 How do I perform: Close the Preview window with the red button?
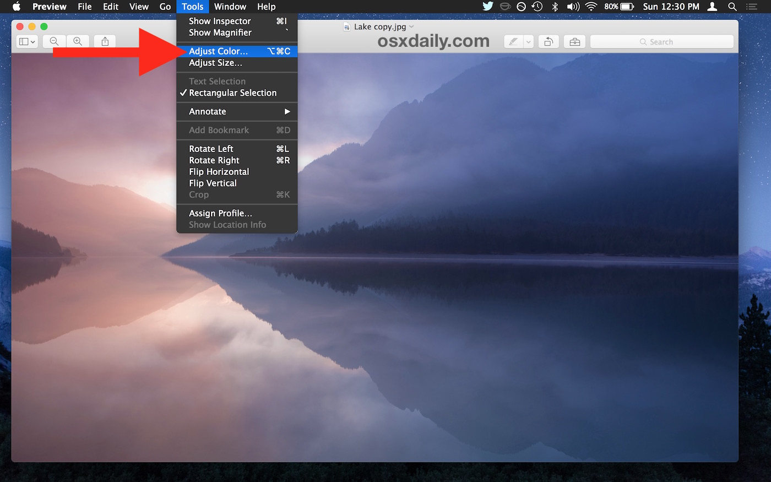pyautogui.click(x=20, y=26)
